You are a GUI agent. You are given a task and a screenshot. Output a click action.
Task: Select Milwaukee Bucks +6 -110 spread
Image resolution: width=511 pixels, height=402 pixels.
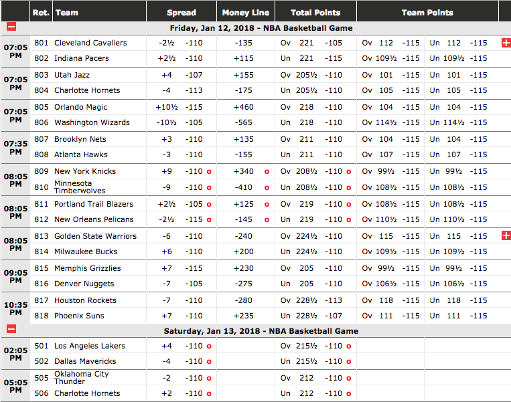pyautogui.click(x=182, y=252)
